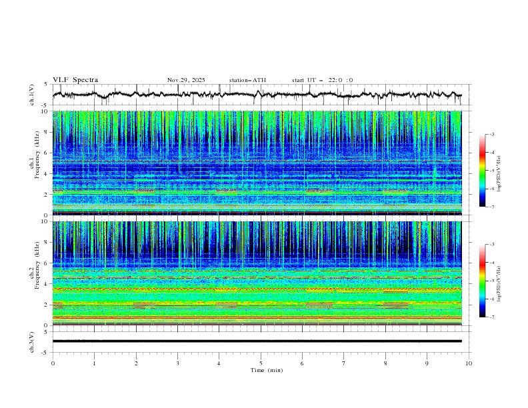Click the date label "Nov.29, 2025"

coord(186,80)
